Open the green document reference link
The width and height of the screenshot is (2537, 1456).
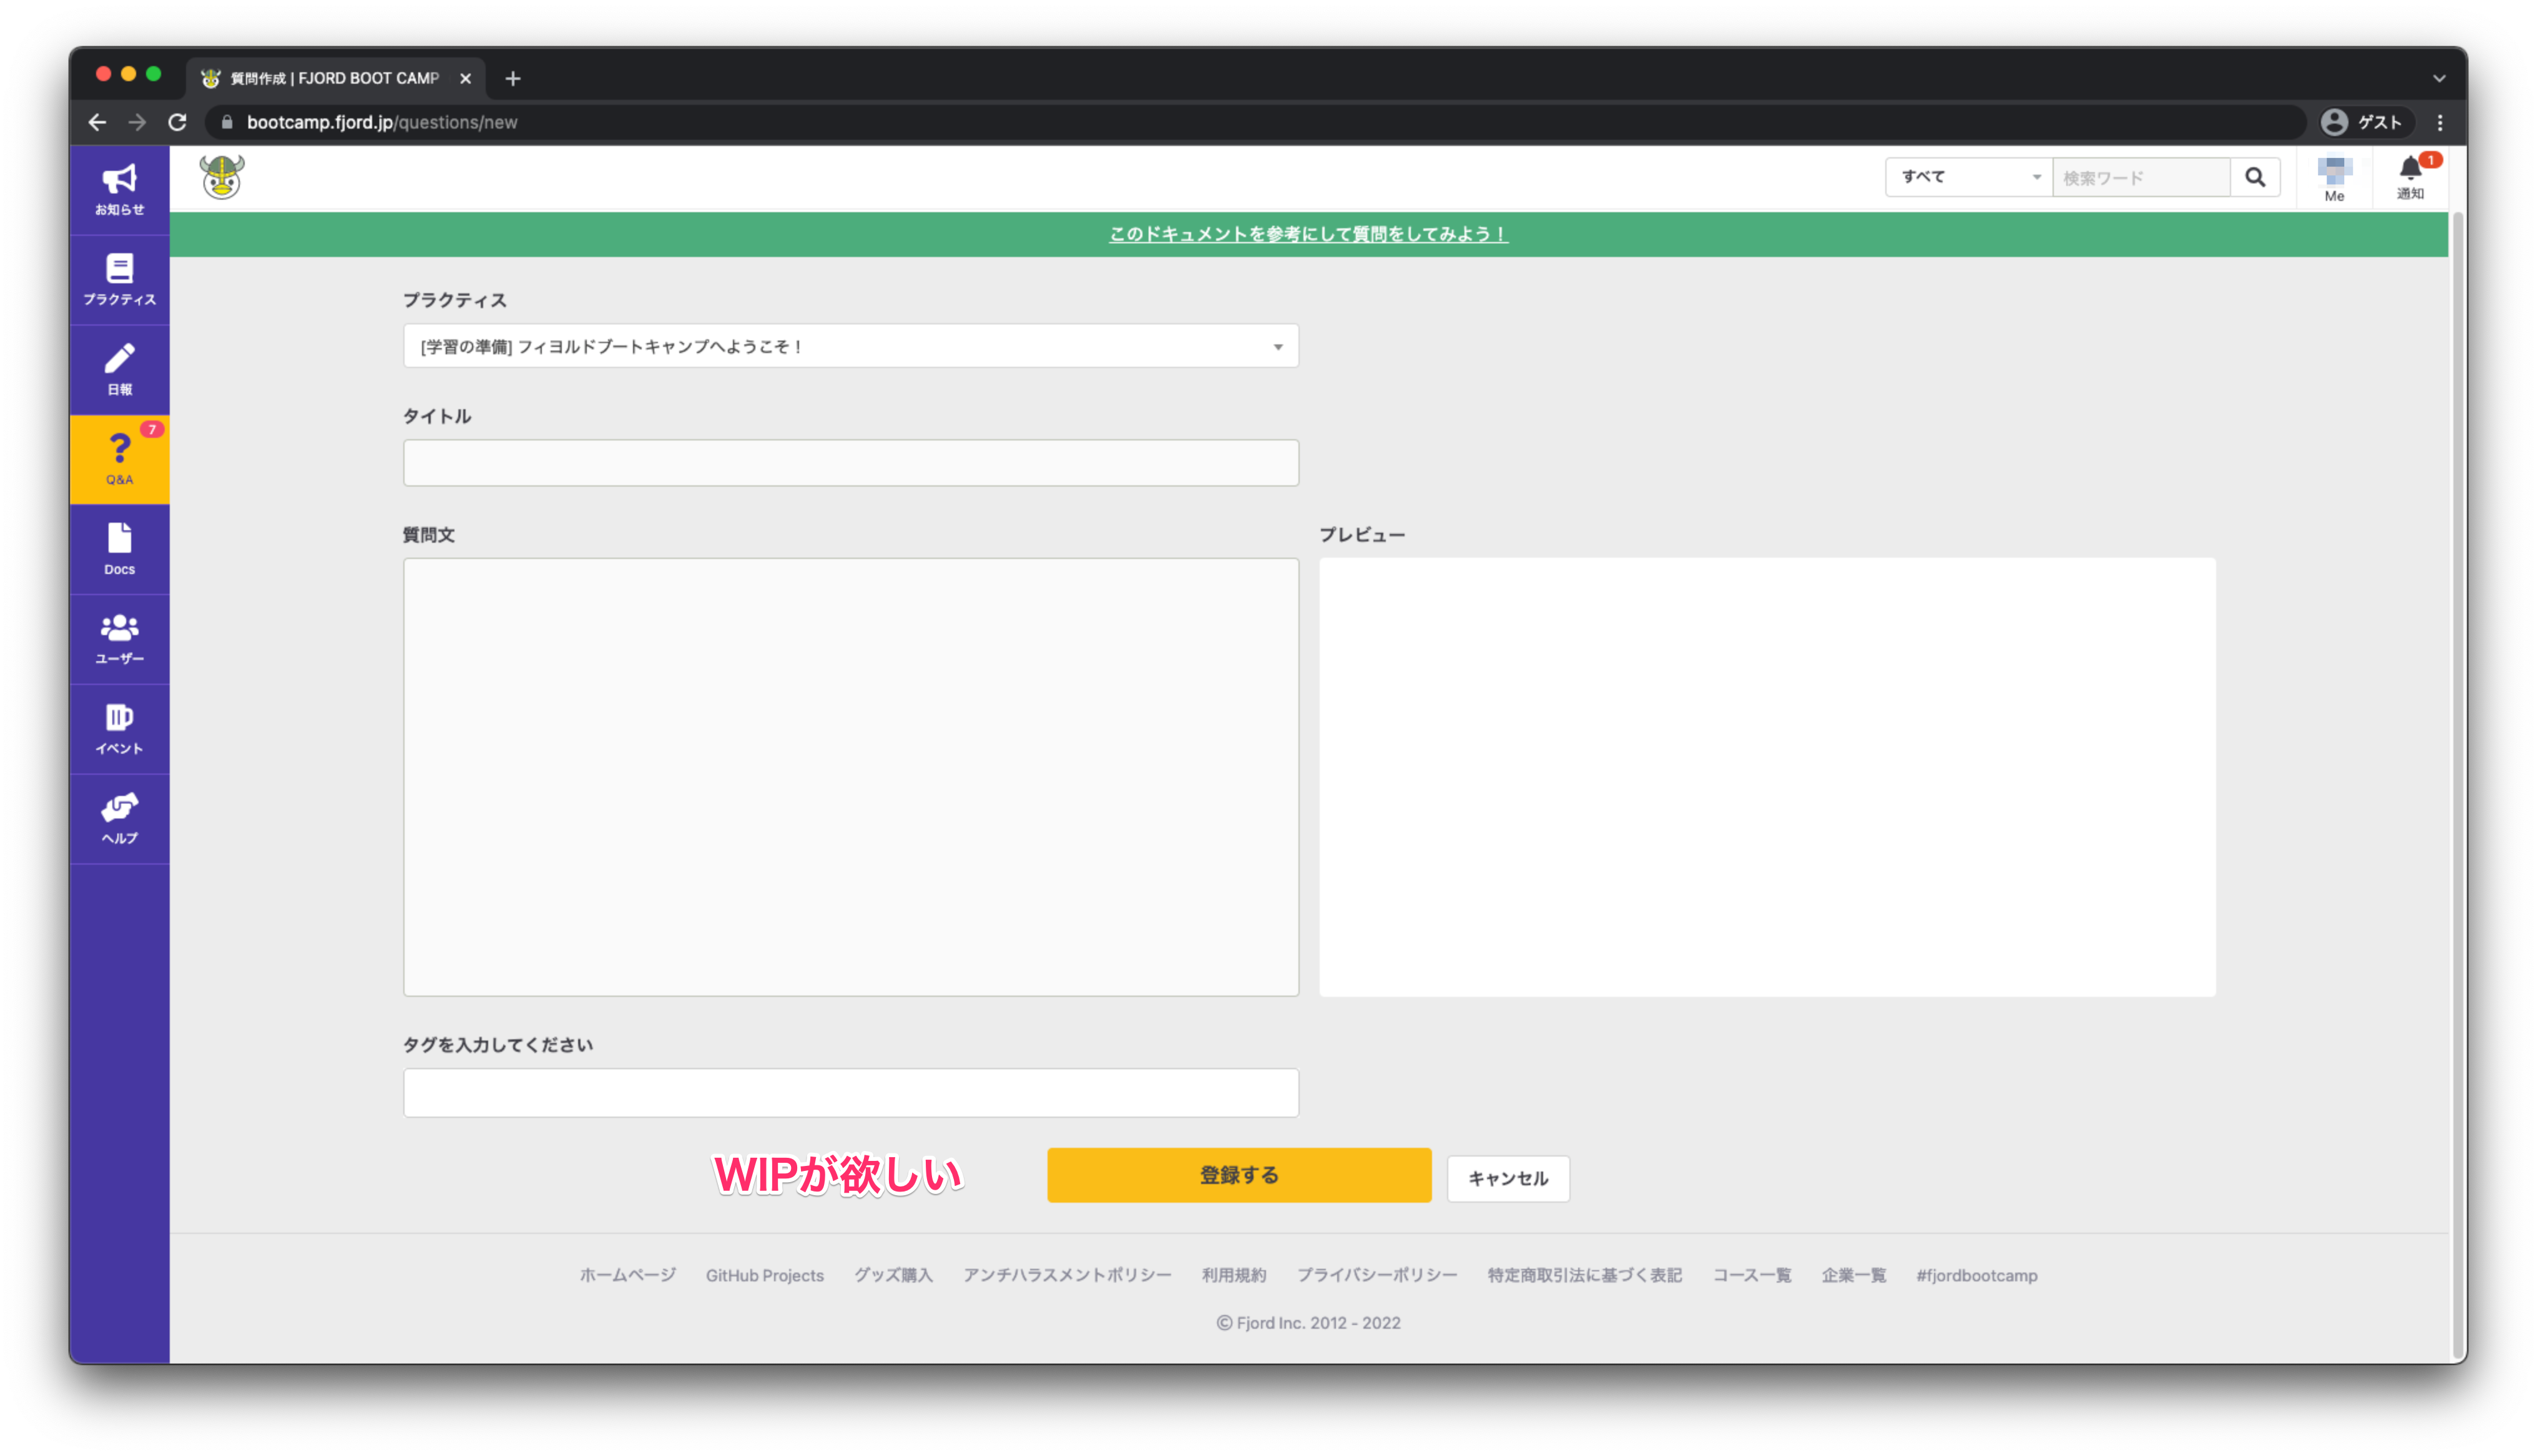(x=1307, y=234)
